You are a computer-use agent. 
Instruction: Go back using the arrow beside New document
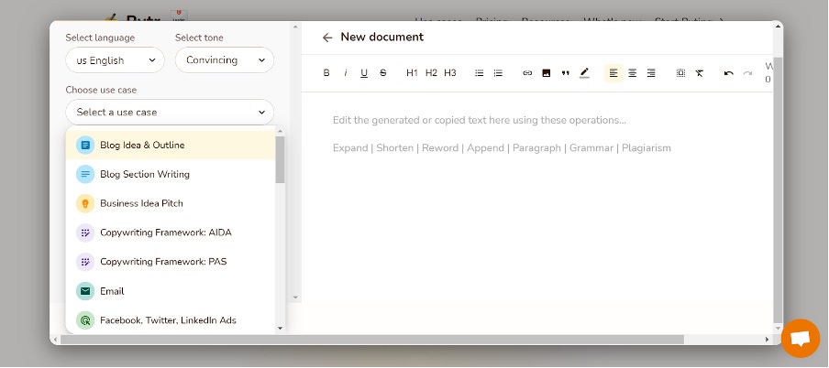point(327,38)
